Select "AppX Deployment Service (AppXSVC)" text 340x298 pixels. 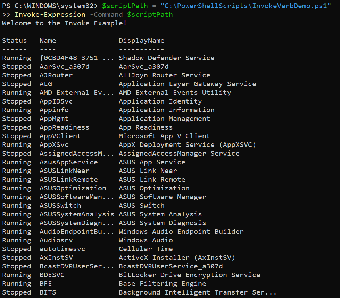point(187,145)
